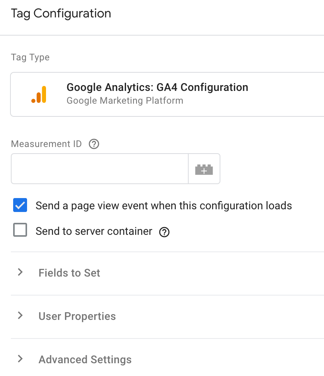
Task: Click the Advanced Settings chevron arrow
Action: (x=20, y=359)
